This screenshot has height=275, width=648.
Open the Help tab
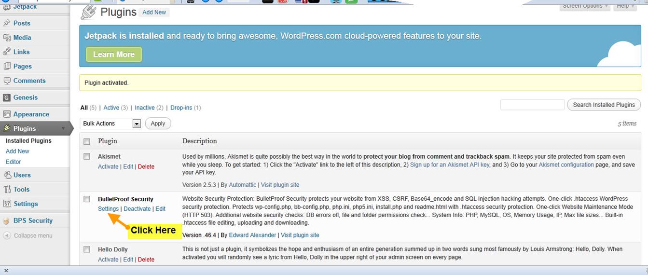[625, 6]
